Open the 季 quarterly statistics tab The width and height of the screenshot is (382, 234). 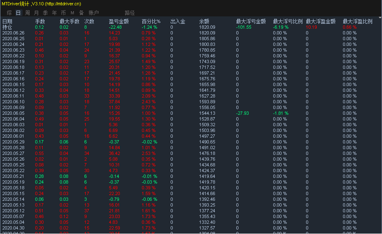click(x=45, y=13)
